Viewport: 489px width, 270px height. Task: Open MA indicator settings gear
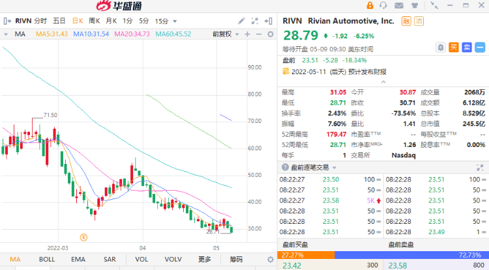(x=271, y=34)
